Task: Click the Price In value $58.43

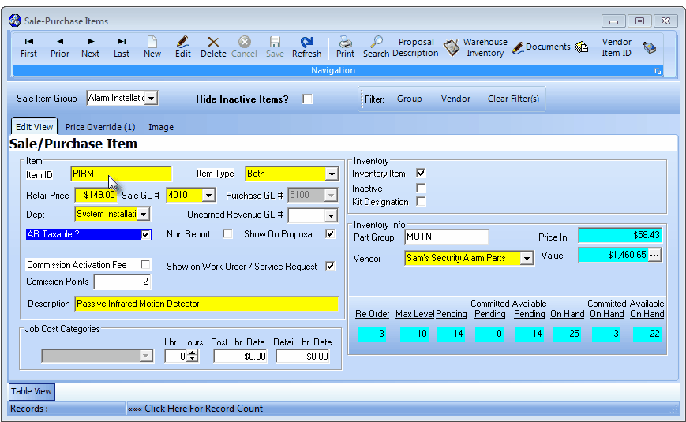Action: click(x=620, y=235)
